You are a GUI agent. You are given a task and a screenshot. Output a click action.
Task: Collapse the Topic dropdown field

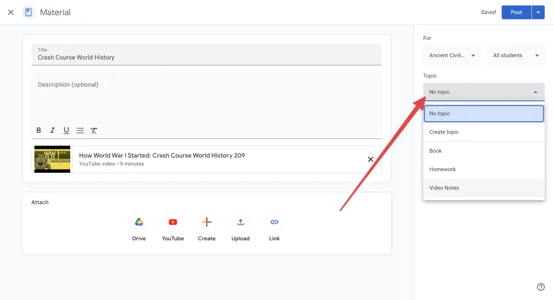(x=484, y=92)
